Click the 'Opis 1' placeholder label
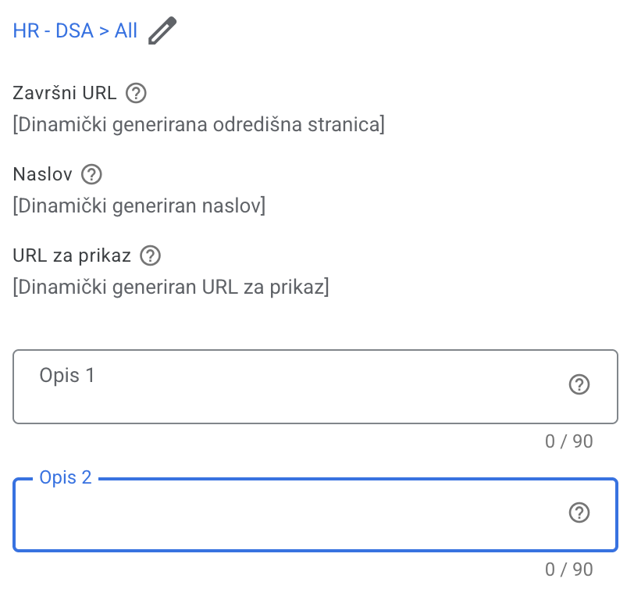The width and height of the screenshot is (634, 600). point(67,376)
